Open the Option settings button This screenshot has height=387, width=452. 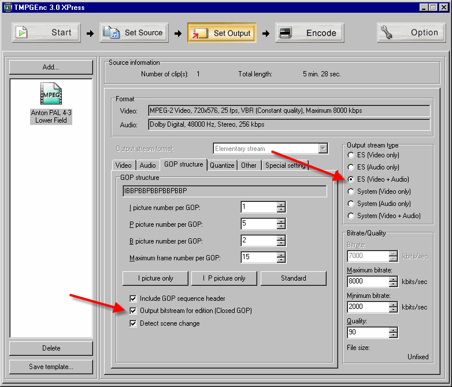point(412,32)
